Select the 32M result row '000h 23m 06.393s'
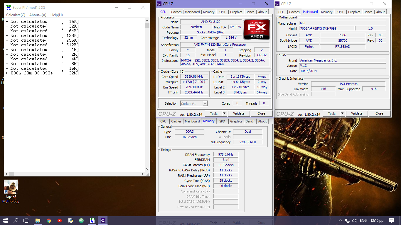 click(42, 73)
